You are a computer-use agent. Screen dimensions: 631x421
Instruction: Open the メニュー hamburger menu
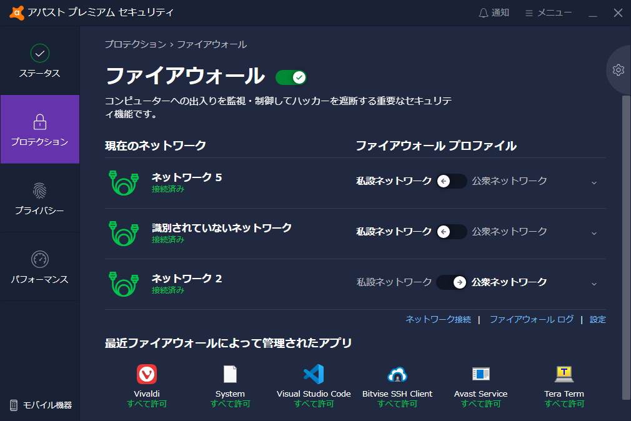pos(549,13)
